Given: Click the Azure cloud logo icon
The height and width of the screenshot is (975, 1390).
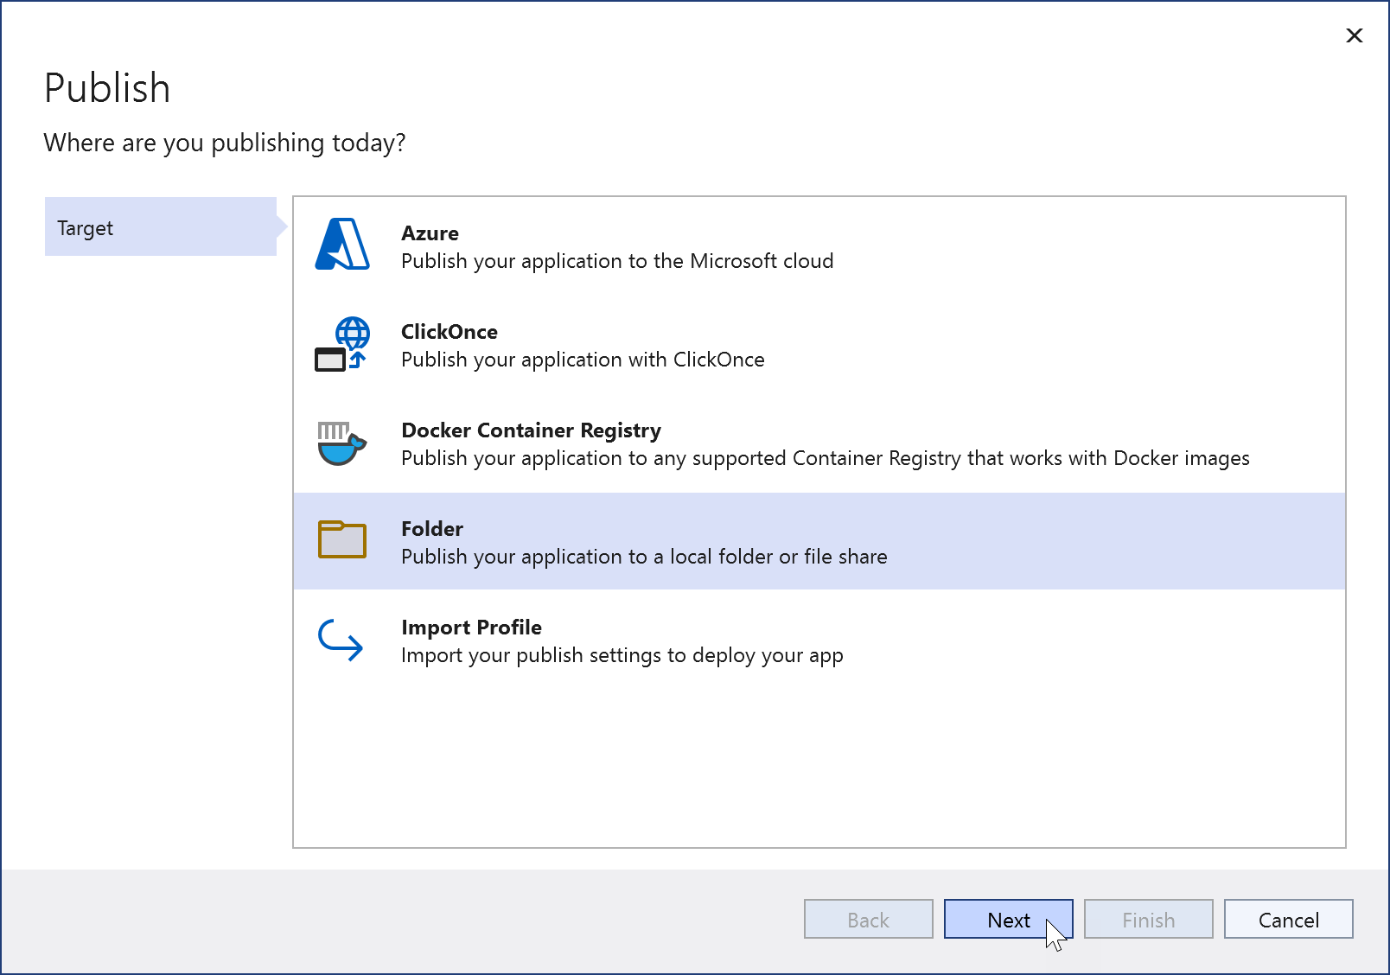Looking at the screenshot, I should point(342,245).
